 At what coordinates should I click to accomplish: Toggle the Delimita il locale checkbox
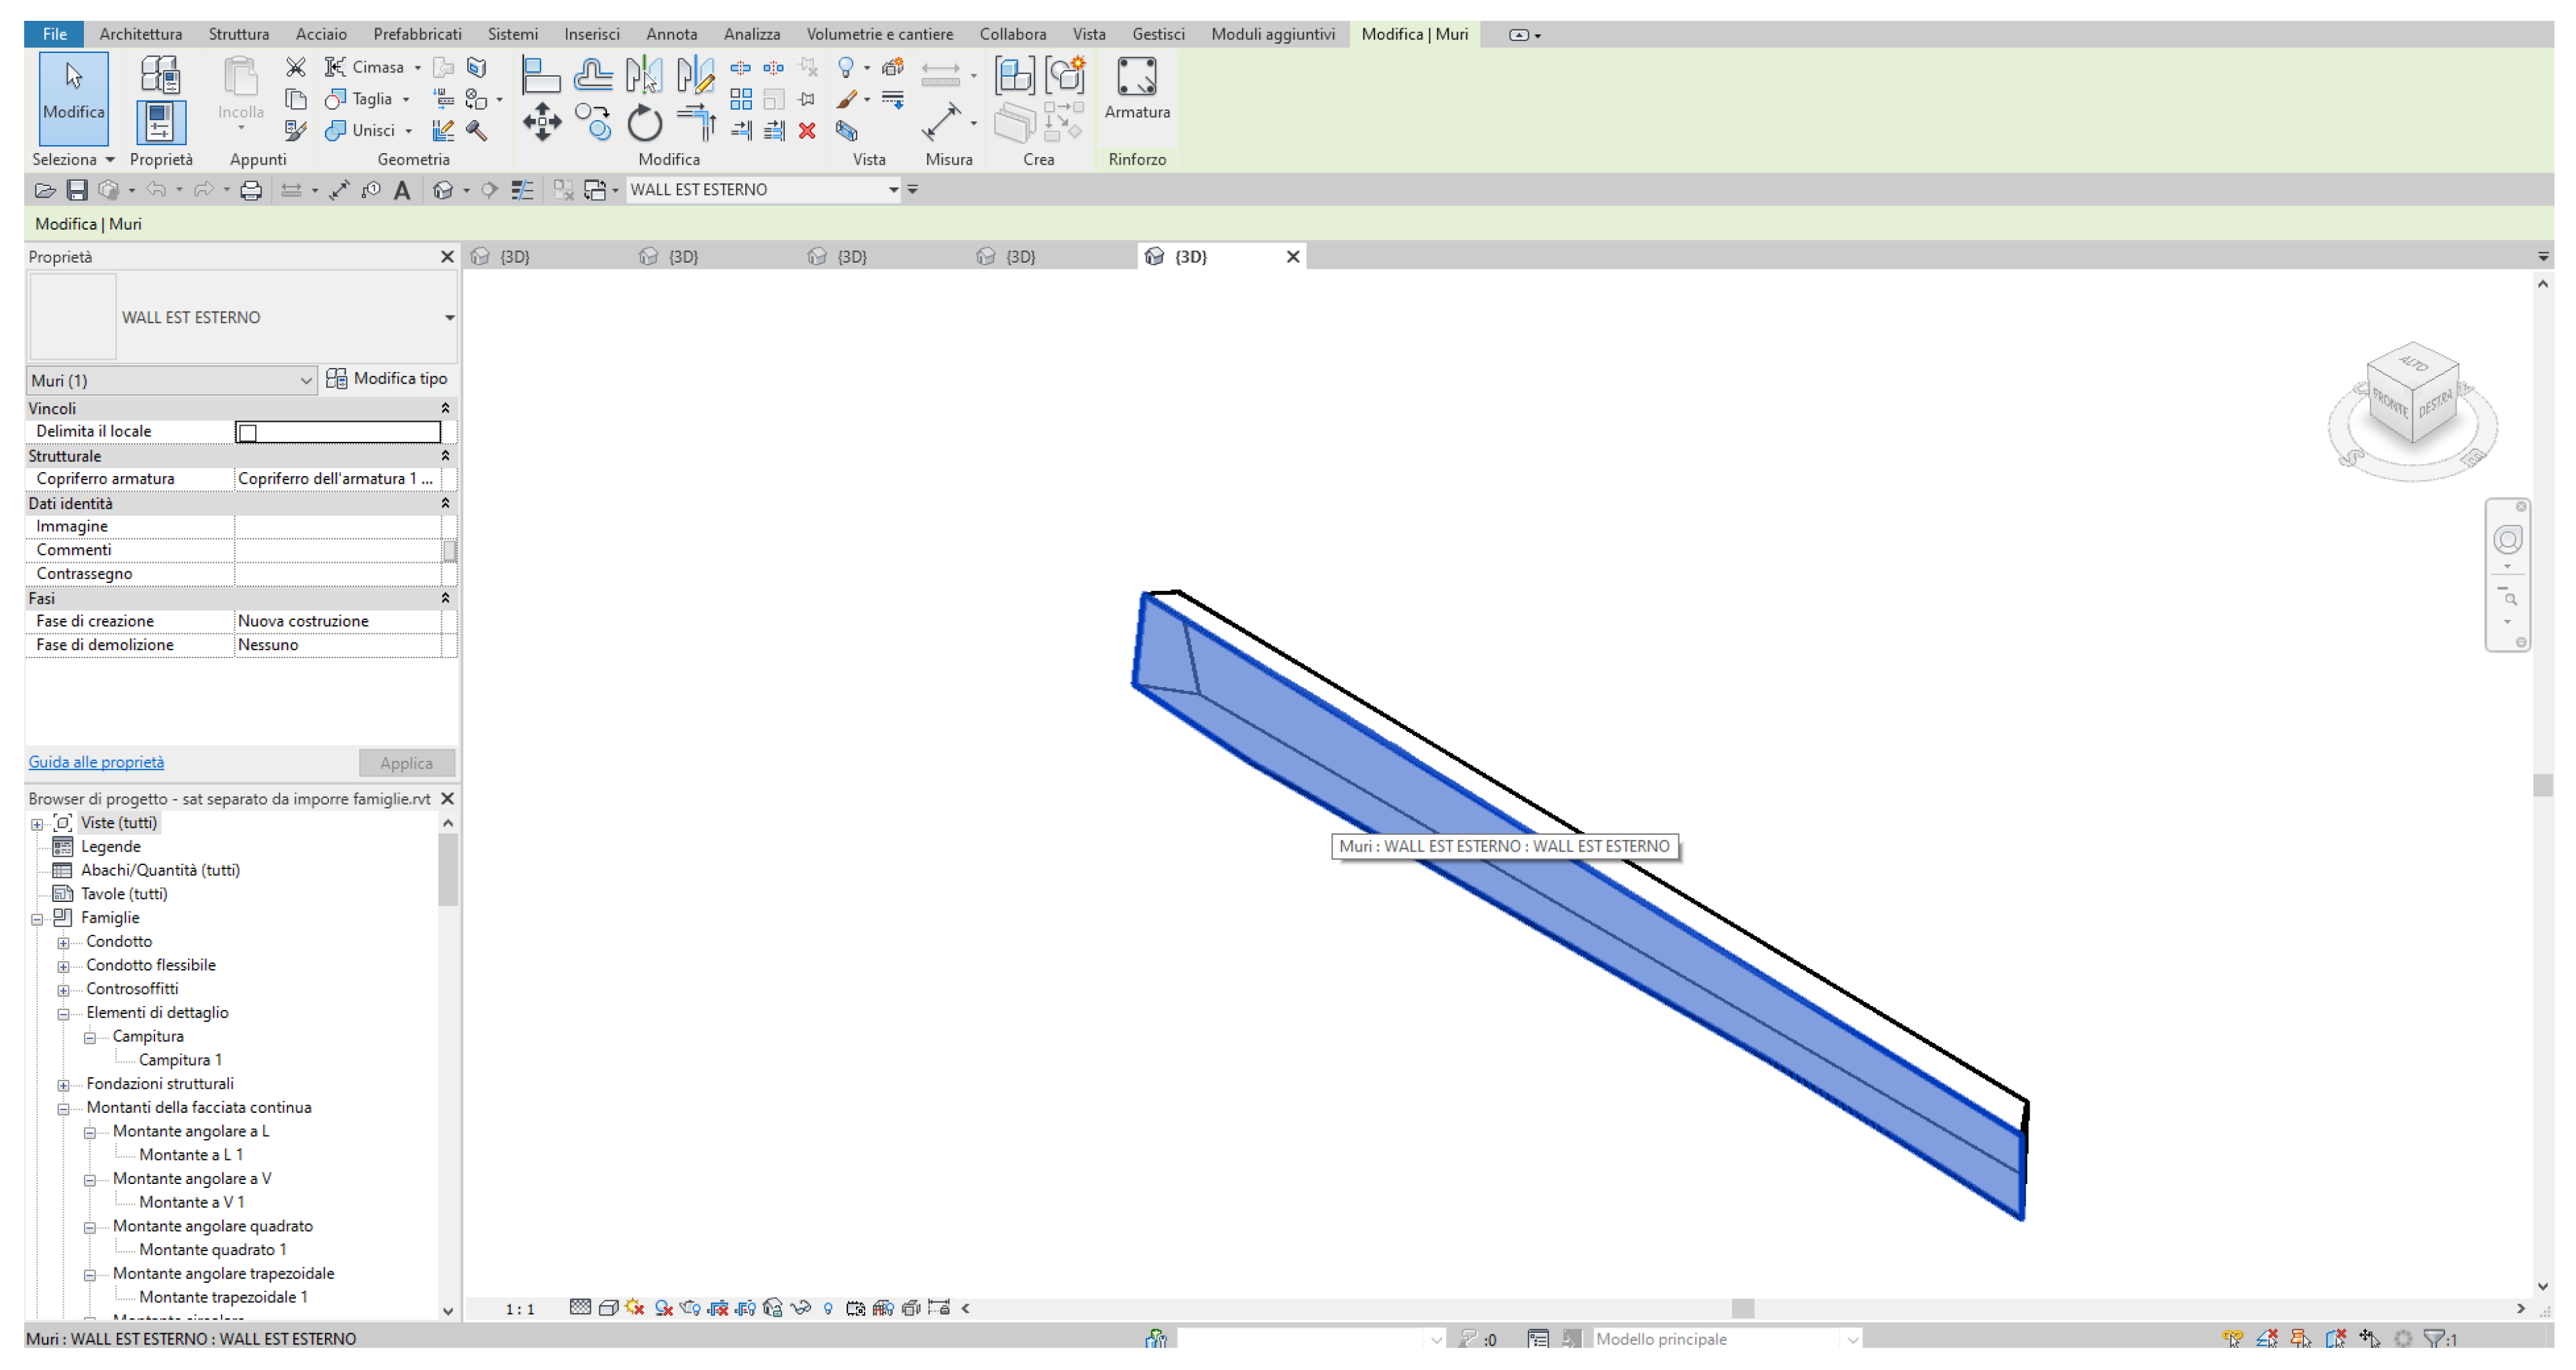[248, 433]
